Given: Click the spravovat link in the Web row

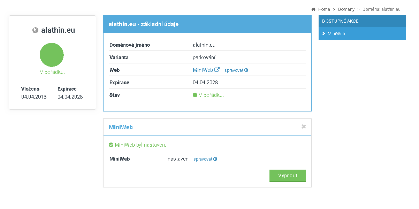Looking at the screenshot, I should point(234,70).
